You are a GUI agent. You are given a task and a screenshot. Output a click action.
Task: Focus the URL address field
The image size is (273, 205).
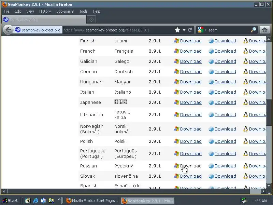[x=118, y=30]
